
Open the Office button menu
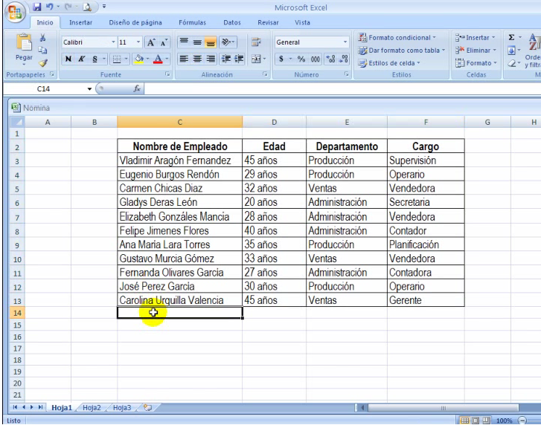tap(14, 13)
